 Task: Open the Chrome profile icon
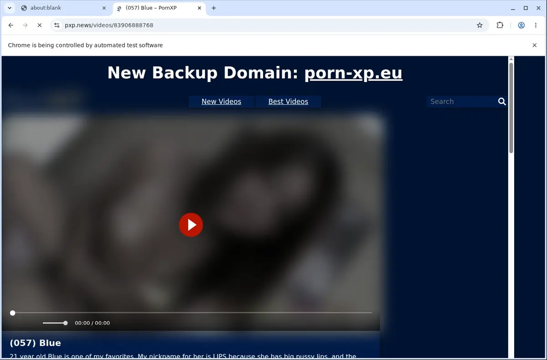pyautogui.click(x=521, y=25)
